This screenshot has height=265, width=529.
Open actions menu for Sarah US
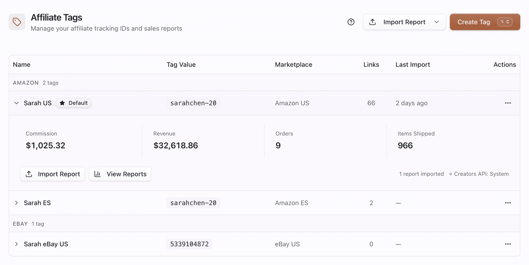click(508, 103)
